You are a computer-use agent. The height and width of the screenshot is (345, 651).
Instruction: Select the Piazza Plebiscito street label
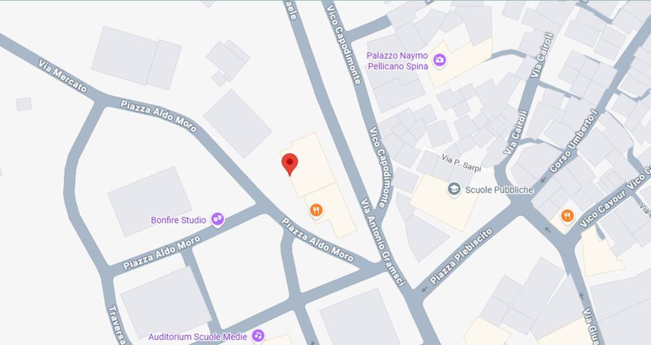click(x=462, y=256)
